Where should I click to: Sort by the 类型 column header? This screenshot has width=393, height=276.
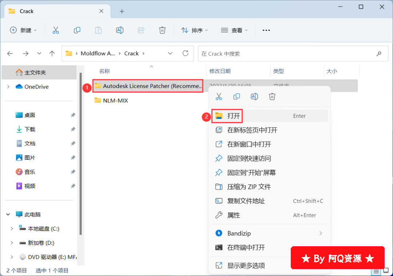(278, 71)
